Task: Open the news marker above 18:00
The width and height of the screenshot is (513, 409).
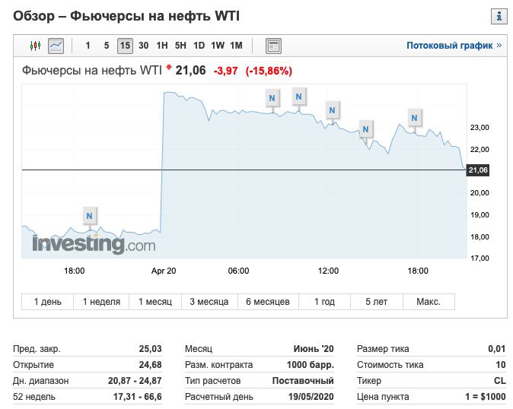Action: click(90, 216)
